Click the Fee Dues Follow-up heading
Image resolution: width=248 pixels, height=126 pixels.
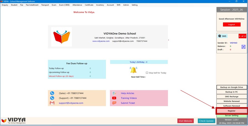click(77, 63)
